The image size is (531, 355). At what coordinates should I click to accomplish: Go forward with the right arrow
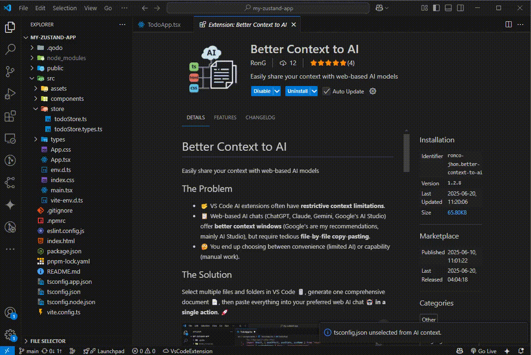pyautogui.click(x=157, y=8)
